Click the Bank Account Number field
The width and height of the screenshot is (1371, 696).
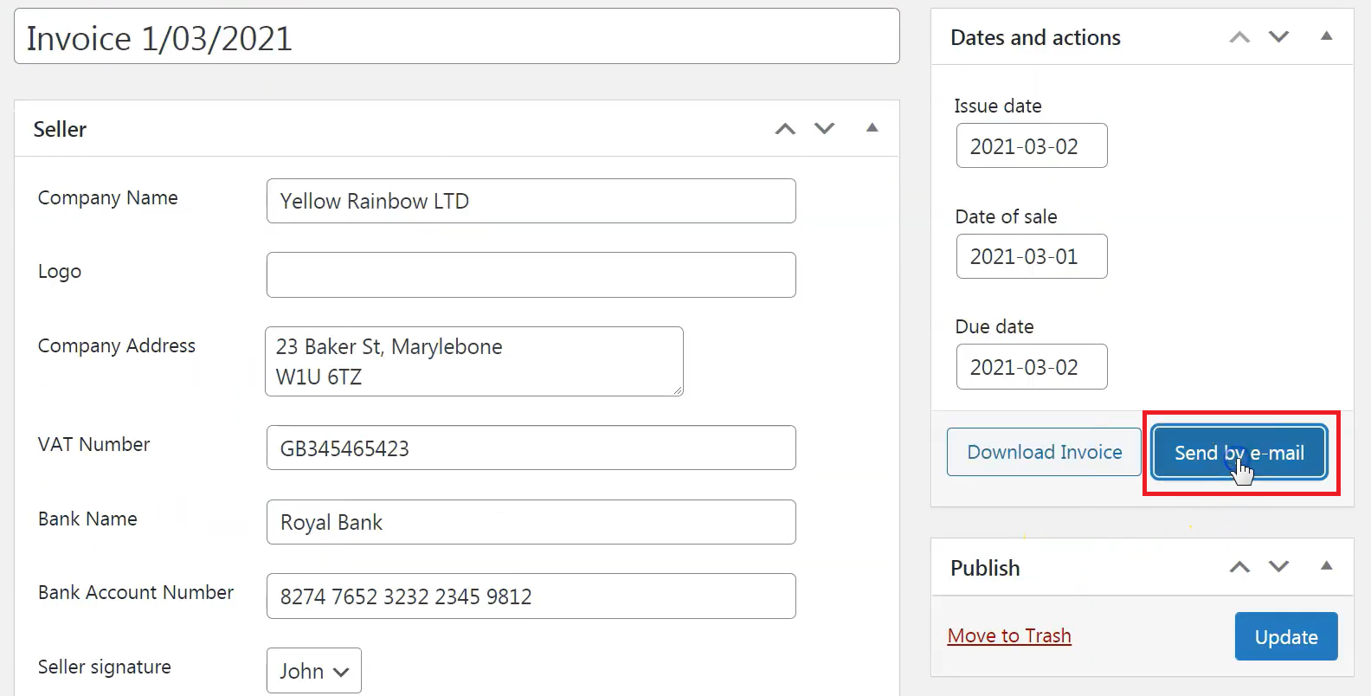[x=531, y=596]
